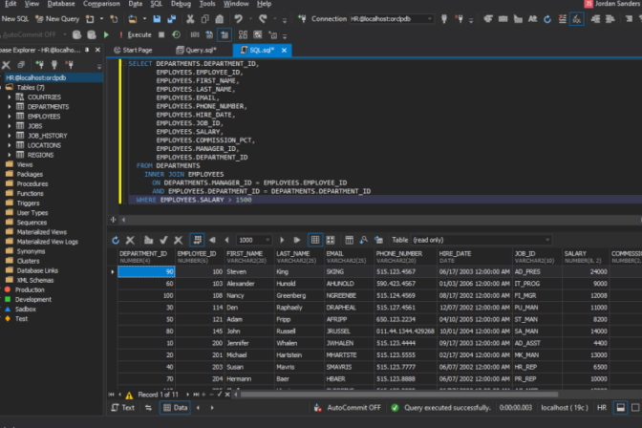Click the New Query toolbar button

pyautogui.click(x=58, y=18)
